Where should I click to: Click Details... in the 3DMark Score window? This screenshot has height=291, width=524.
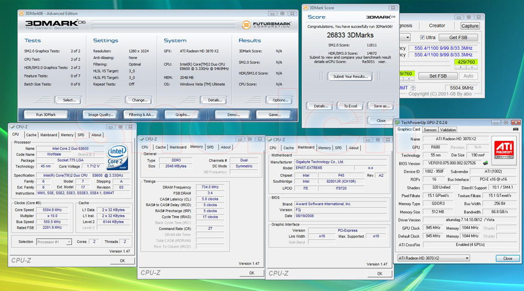(x=321, y=106)
